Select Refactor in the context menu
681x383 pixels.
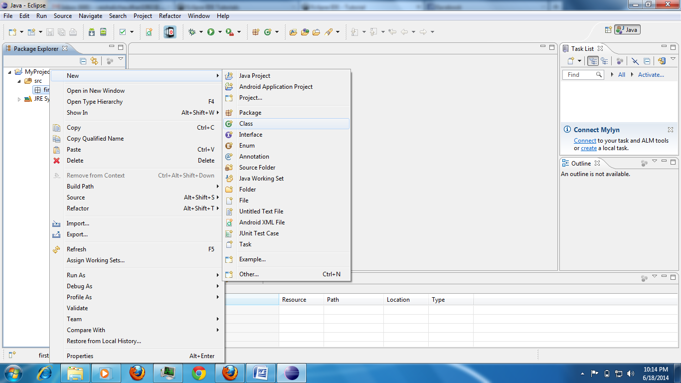point(137,208)
